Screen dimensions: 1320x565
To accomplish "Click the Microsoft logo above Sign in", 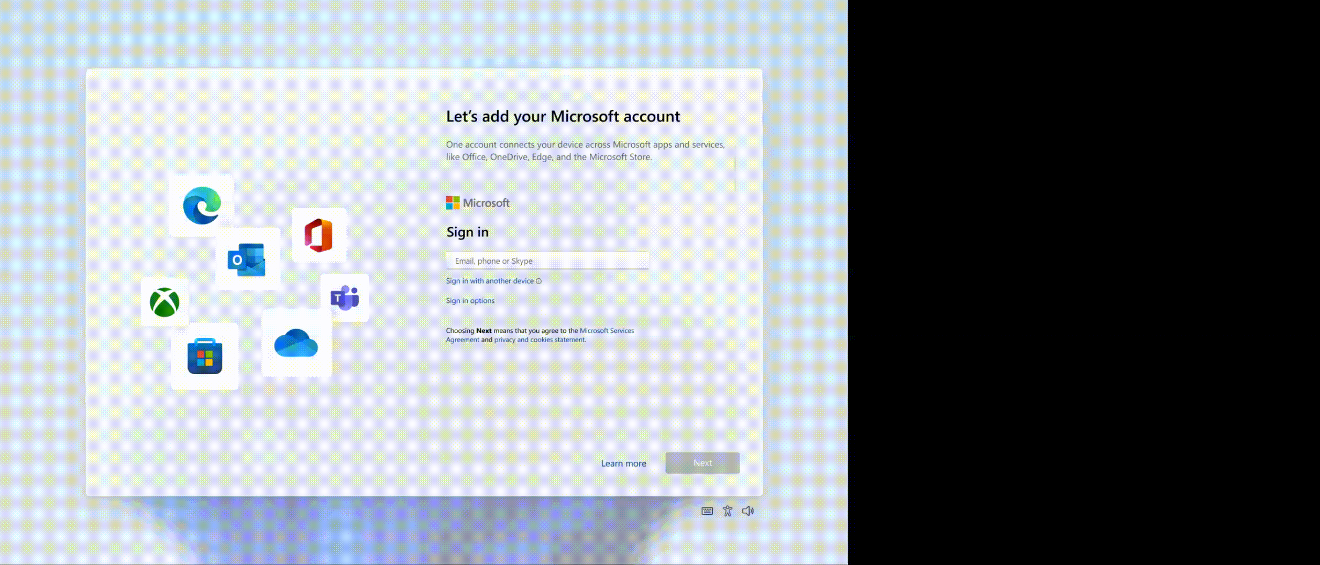I will [x=478, y=203].
